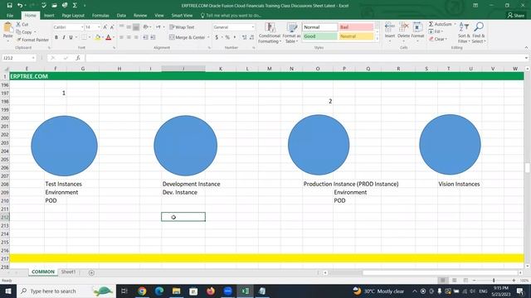Click the Fill Color bucket swatch
Image resolution: width=531 pixels, height=298 pixels.
click(98, 37)
